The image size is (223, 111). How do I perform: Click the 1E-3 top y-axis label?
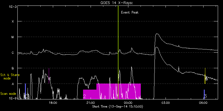coord(13,7)
